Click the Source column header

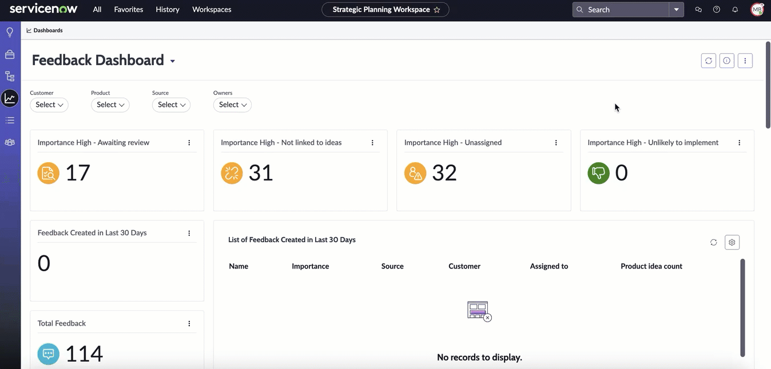392,266
